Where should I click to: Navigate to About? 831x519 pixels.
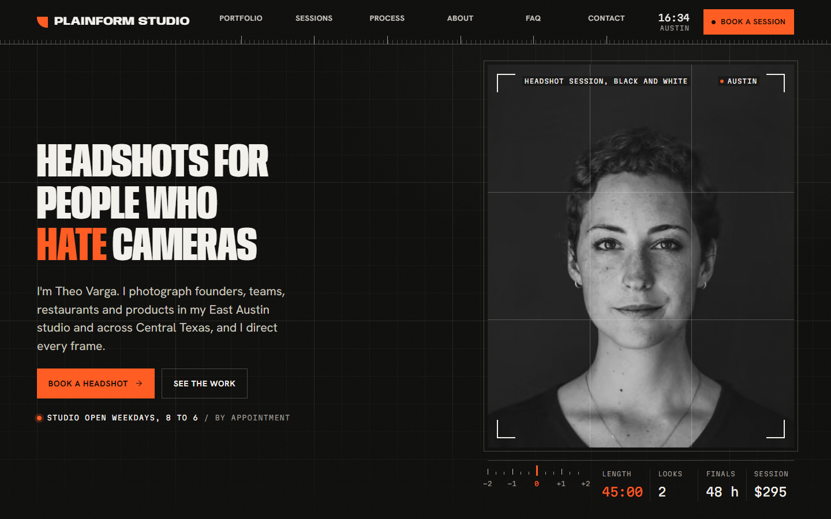tap(461, 18)
